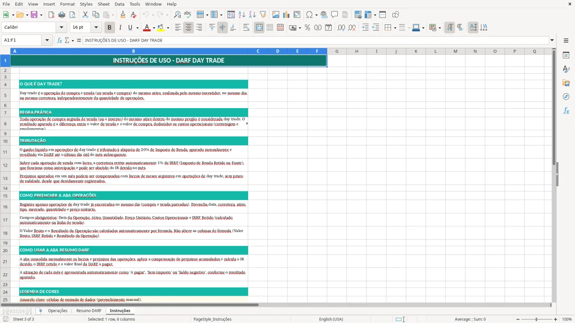Toggle Align Left

178,28
